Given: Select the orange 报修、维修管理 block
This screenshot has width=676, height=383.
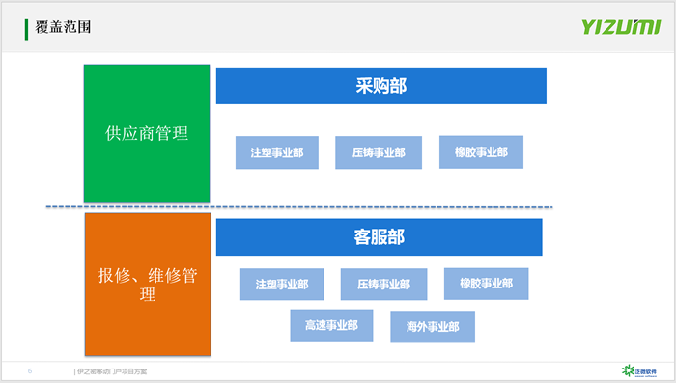Looking at the screenshot, I should (148, 285).
